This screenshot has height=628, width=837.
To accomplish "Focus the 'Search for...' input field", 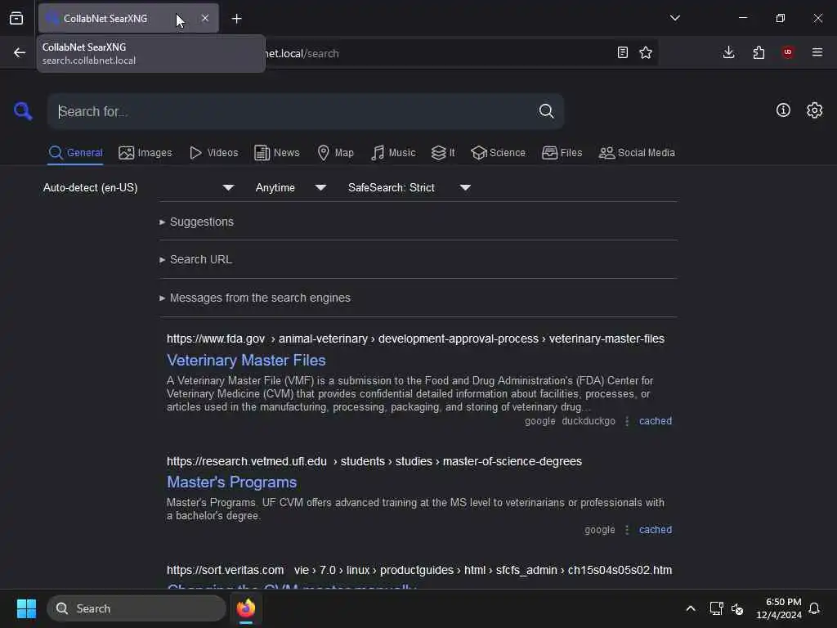I will tap(293, 111).
